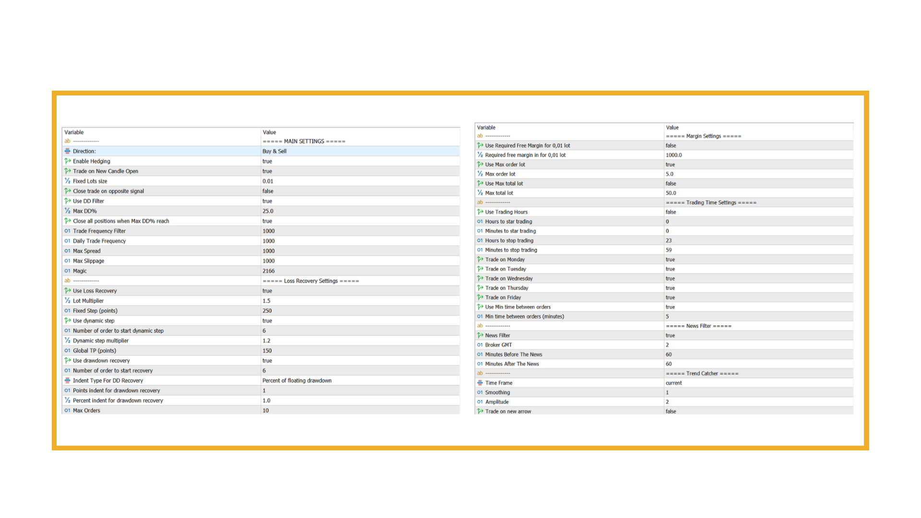Click the Max order lot fraction icon
Viewport: 921px width, 518px height.
tap(480, 174)
